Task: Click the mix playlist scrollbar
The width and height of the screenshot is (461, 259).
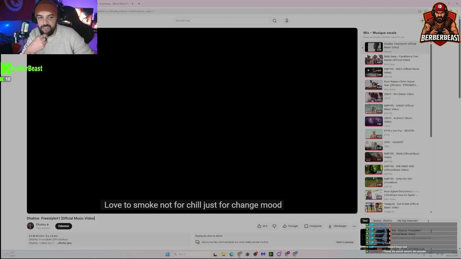Action: 431,90
